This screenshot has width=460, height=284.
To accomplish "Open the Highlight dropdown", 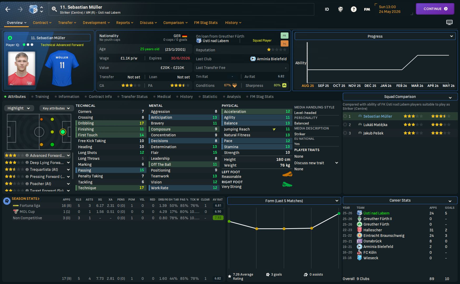I will coord(19,108).
